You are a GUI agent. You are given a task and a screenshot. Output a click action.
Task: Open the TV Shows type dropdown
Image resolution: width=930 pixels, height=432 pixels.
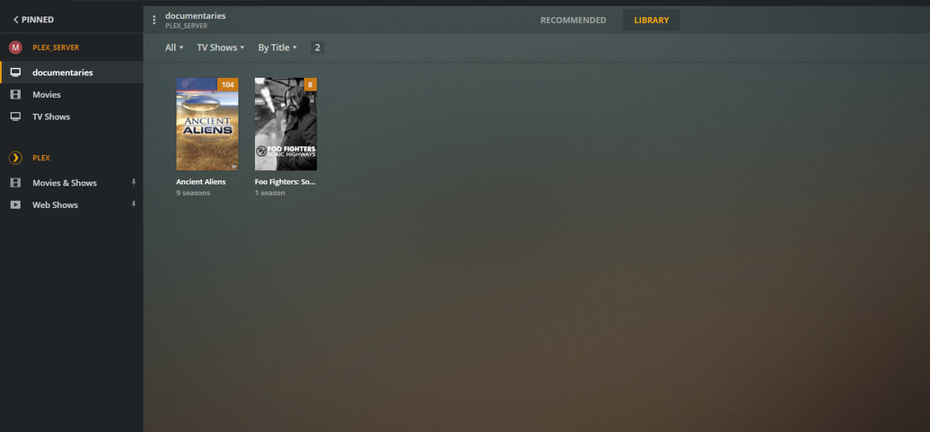(221, 48)
